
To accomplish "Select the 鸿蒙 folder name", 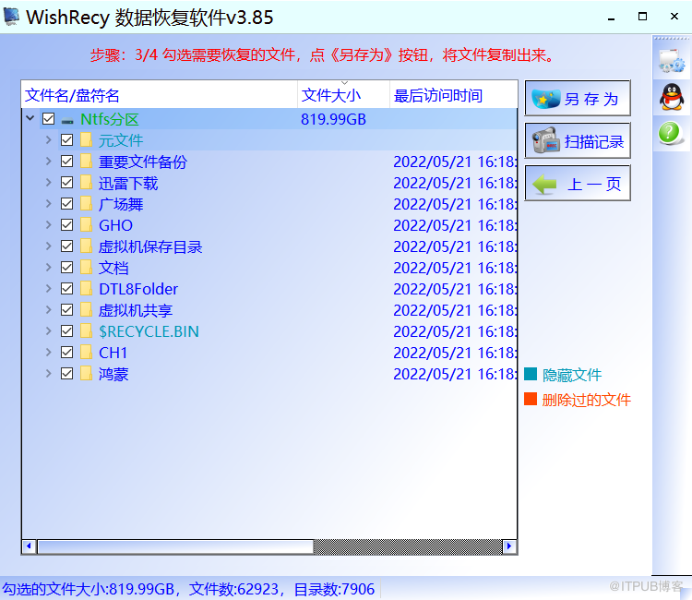I will (113, 375).
